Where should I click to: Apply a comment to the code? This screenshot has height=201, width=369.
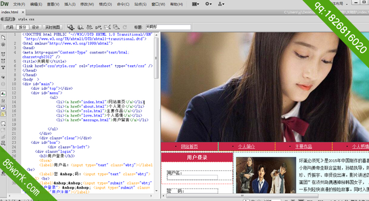point(3,123)
